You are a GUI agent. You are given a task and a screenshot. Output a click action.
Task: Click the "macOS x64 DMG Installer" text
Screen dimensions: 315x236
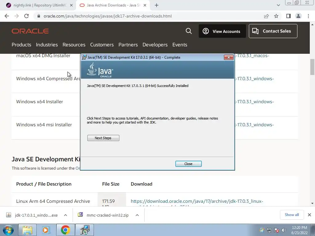coord(43,56)
